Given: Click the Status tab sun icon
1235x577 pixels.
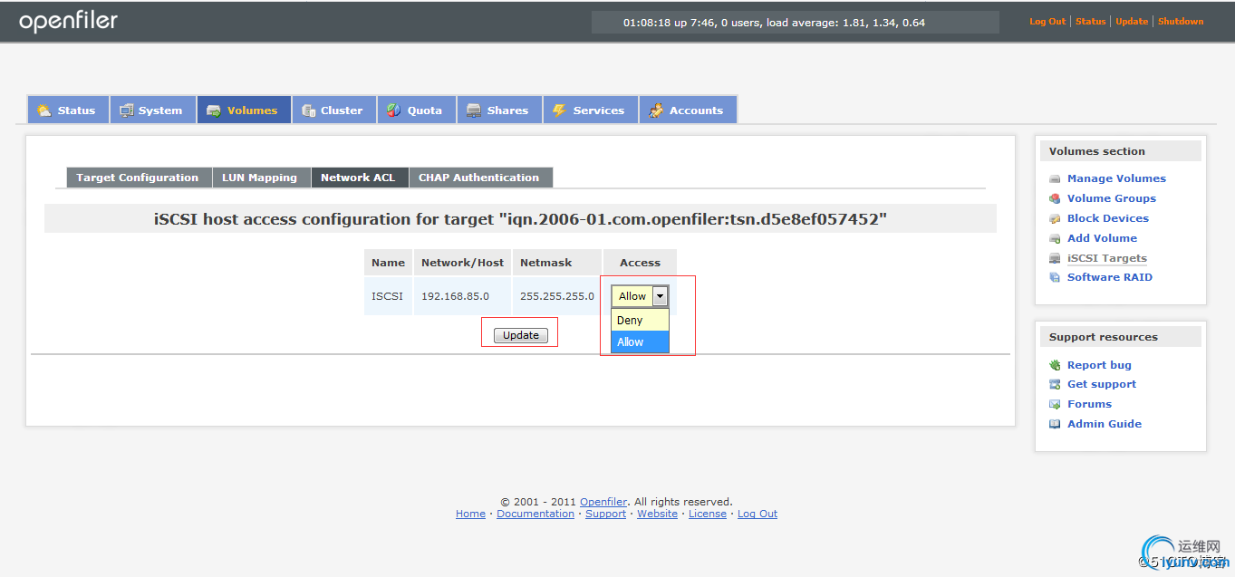Looking at the screenshot, I should point(43,111).
